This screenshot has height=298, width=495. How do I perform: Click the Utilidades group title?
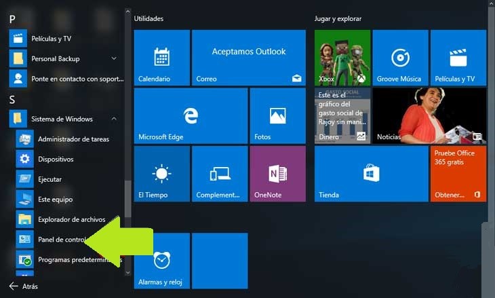pyautogui.click(x=148, y=18)
